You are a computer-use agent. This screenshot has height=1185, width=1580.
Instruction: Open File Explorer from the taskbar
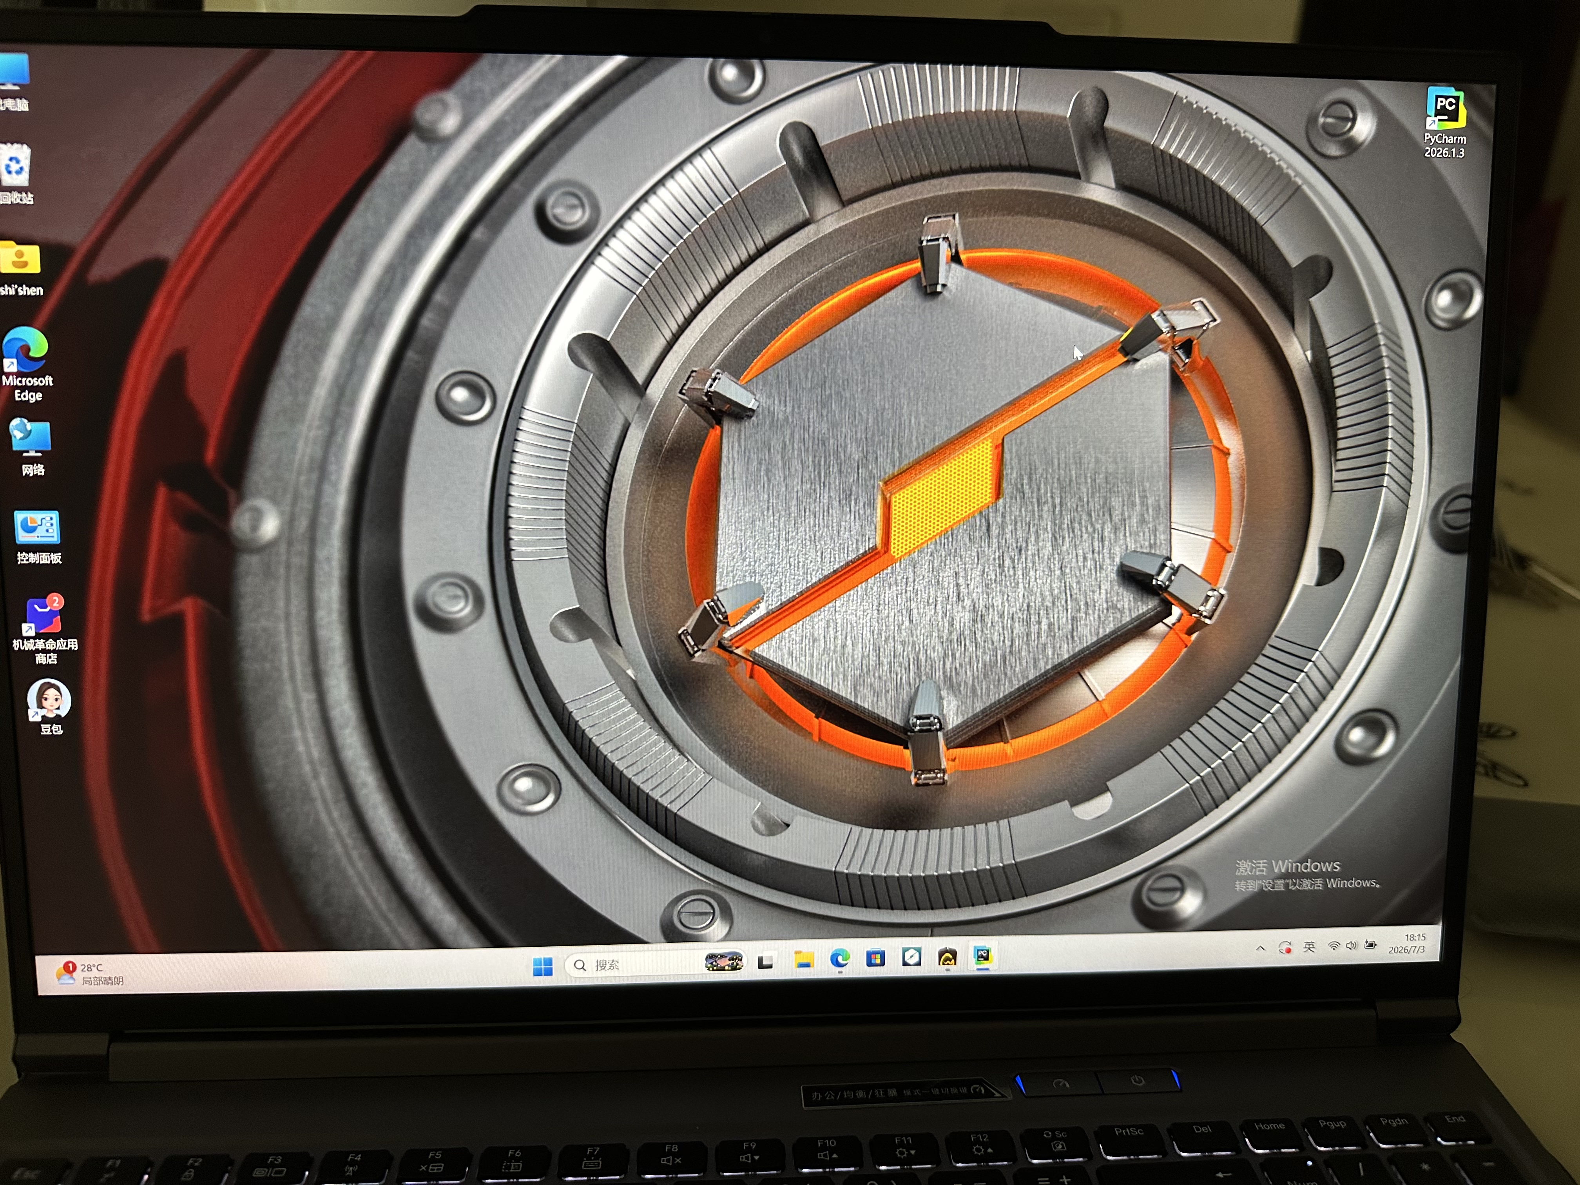tap(804, 960)
